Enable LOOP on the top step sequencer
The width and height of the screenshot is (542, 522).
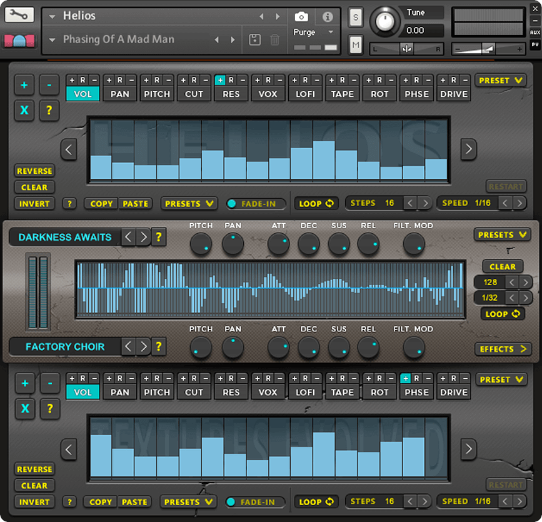pos(316,203)
